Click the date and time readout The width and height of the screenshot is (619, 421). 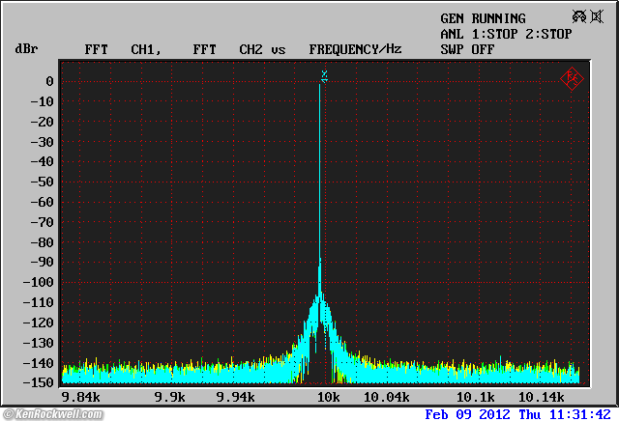pyautogui.click(x=517, y=413)
